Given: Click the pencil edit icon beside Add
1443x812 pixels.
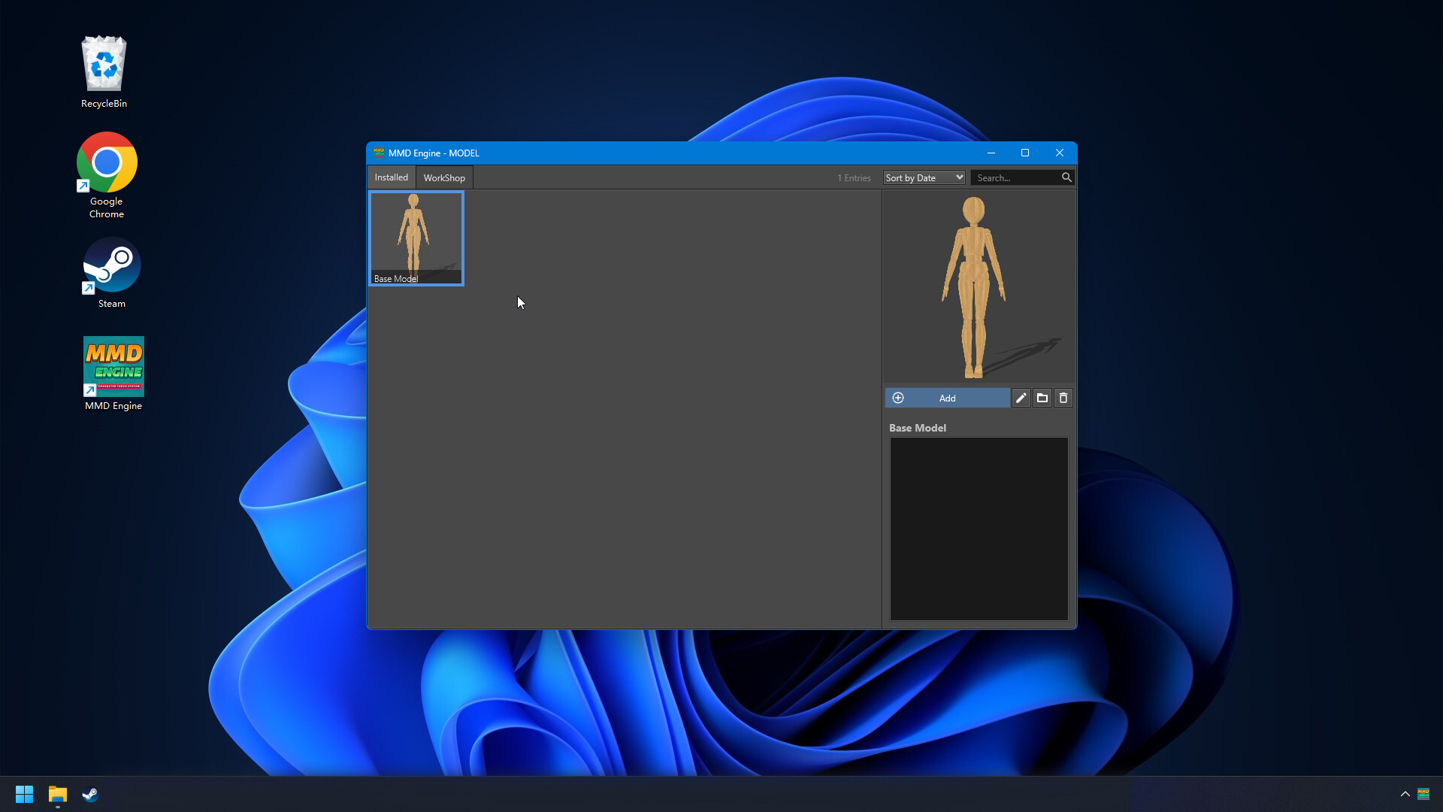Looking at the screenshot, I should [1020, 398].
